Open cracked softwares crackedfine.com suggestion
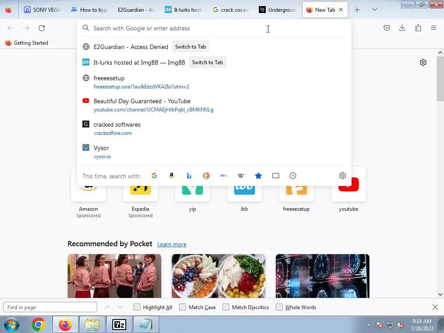The image size is (444, 333). pos(214,128)
